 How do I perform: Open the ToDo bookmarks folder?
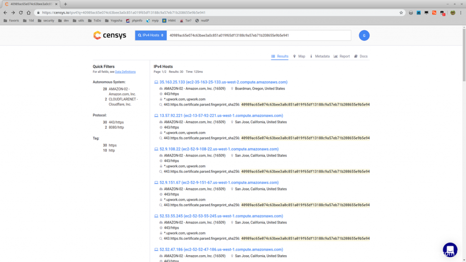(95, 20)
